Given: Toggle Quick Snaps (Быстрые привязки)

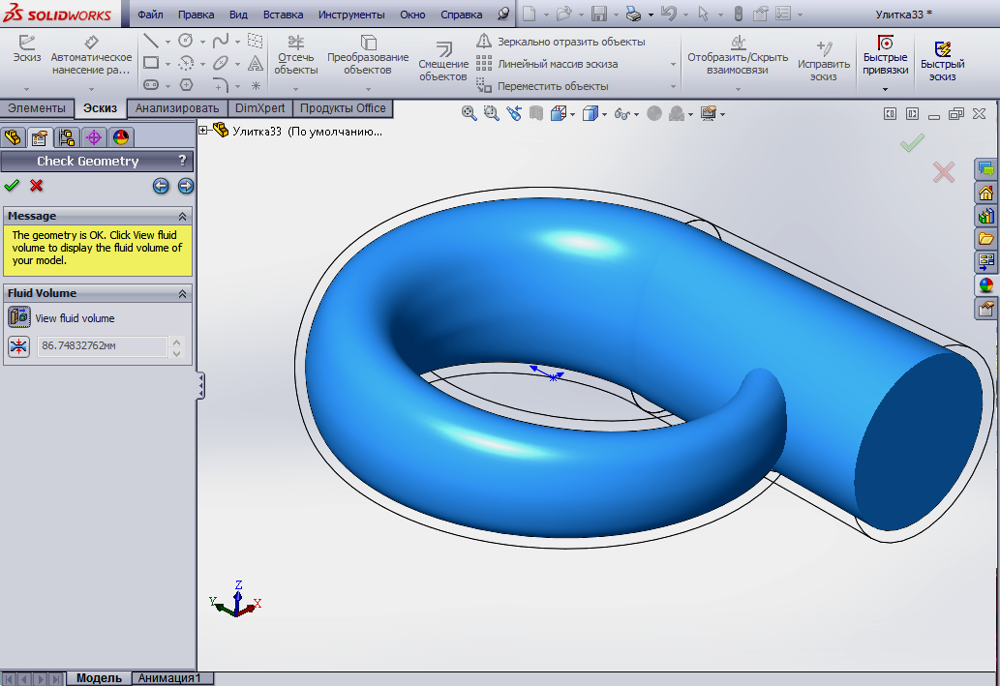Looking at the screenshot, I should coord(885,56).
